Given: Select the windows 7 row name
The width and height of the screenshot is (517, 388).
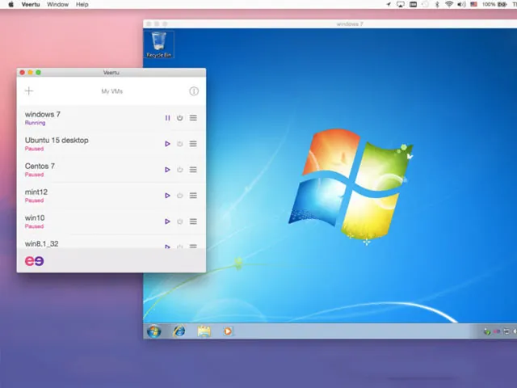Looking at the screenshot, I should click(43, 114).
